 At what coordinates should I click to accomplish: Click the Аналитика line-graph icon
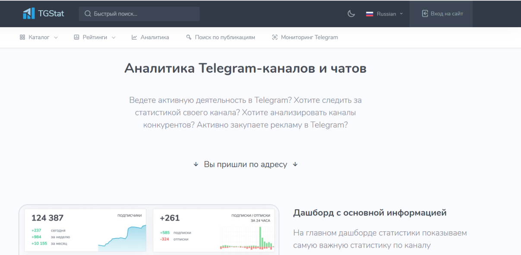coord(134,37)
